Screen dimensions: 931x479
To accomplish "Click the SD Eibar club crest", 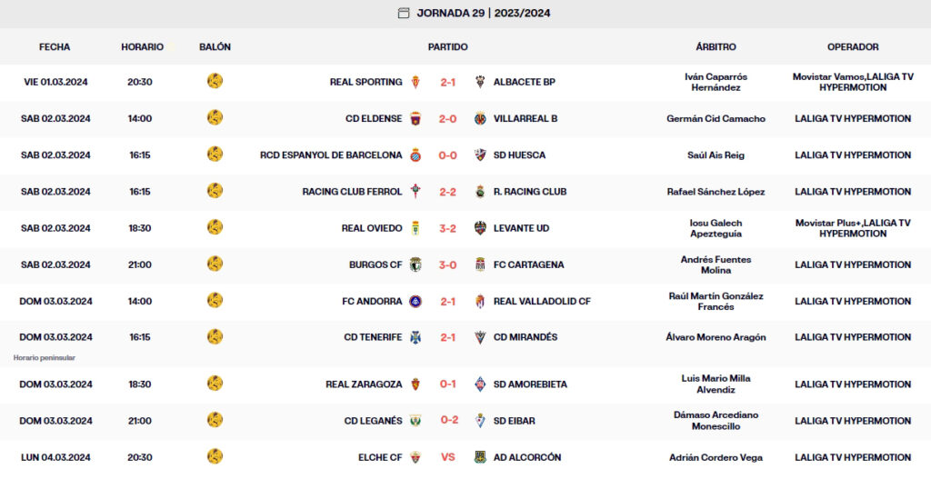I will click(x=480, y=421).
